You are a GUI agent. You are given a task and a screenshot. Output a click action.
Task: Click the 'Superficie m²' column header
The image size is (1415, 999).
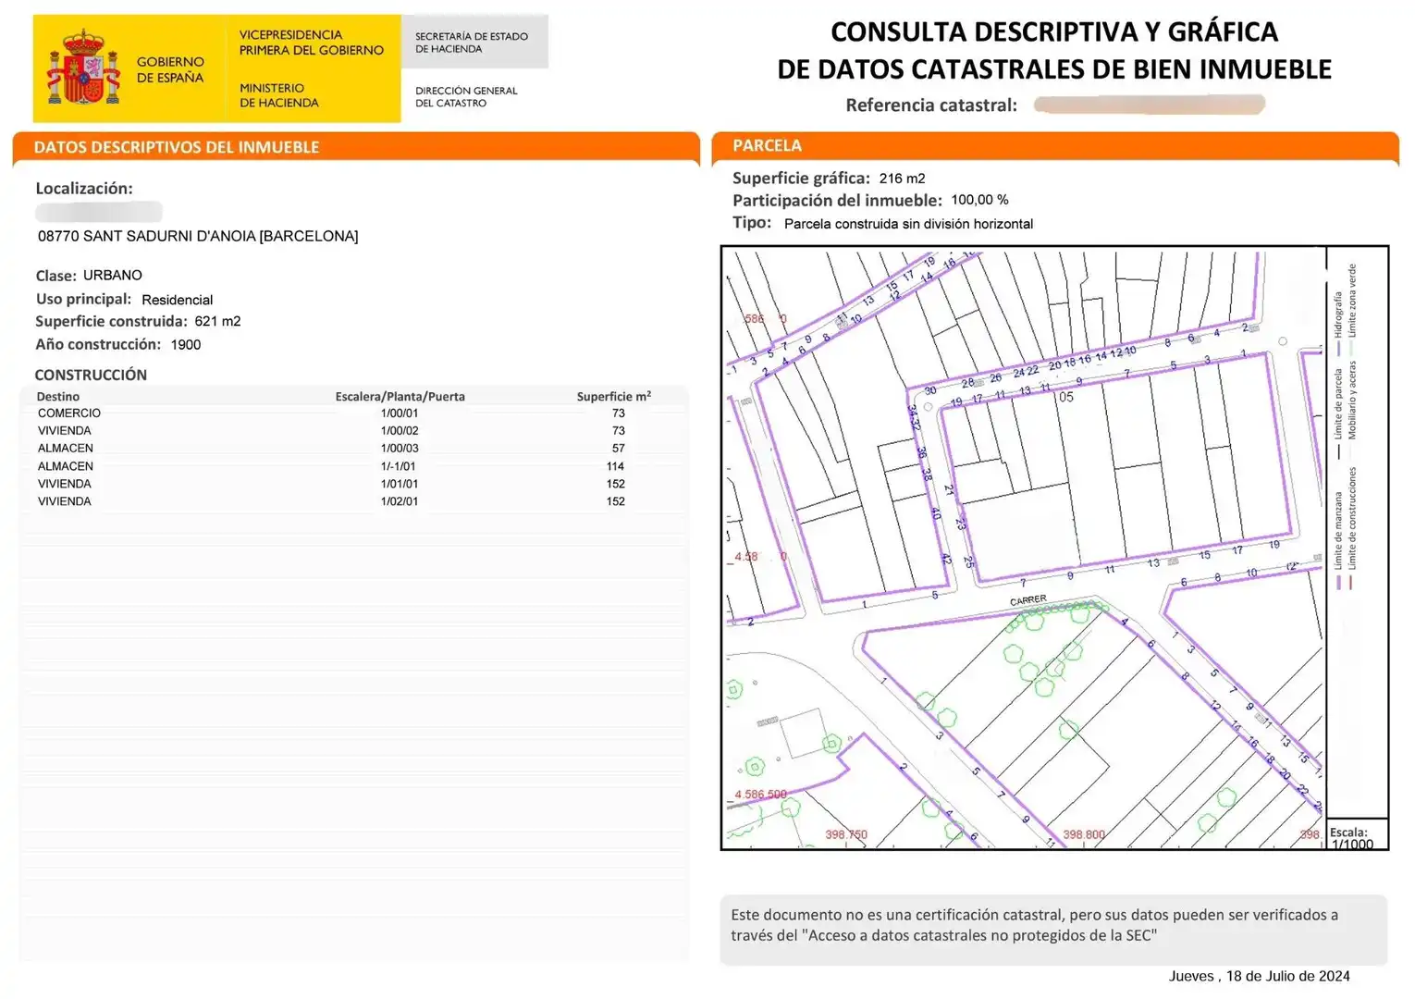tap(614, 396)
